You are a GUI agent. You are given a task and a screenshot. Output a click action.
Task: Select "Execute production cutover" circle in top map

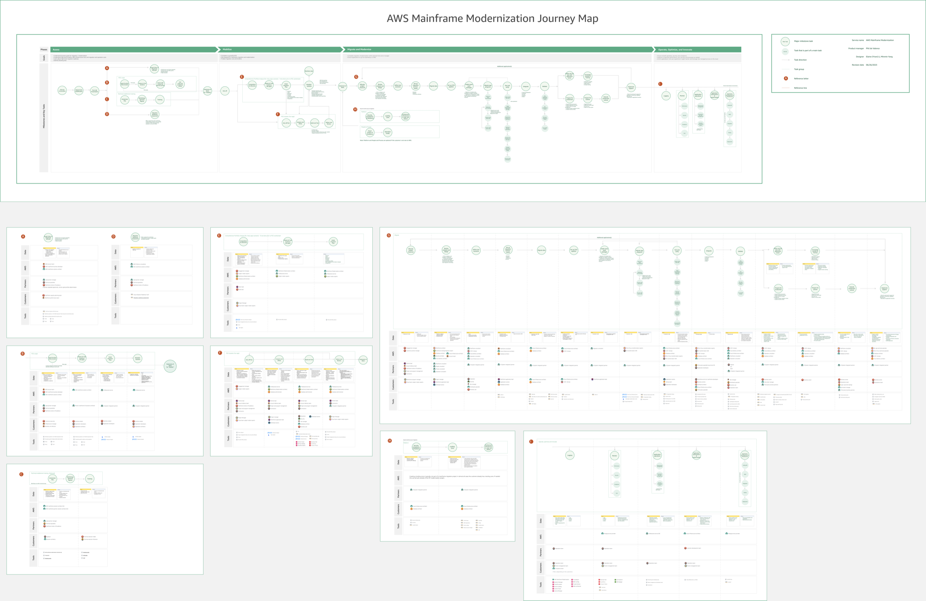606,98
